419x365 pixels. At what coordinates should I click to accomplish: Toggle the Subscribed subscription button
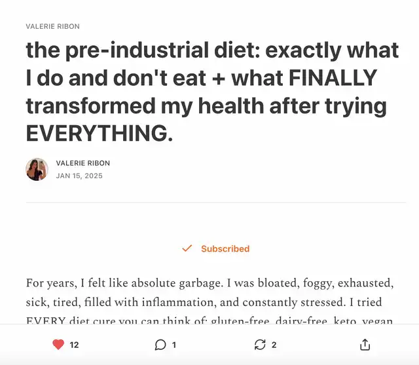216,248
